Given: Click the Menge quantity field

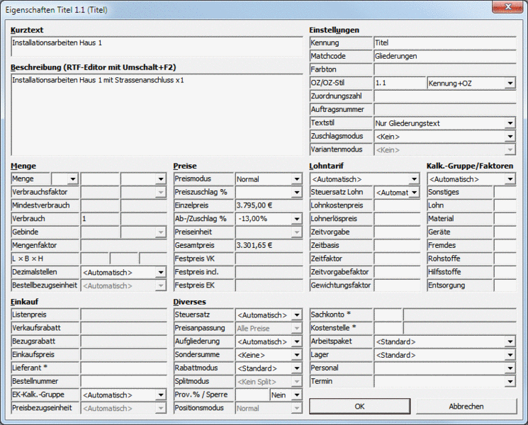Looking at the screenshot, I should (x=100, y=178).
